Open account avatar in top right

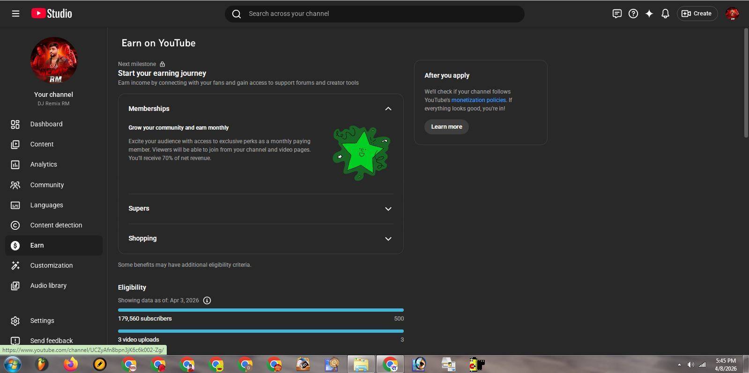pyautogui.click(x=732, y=14)
